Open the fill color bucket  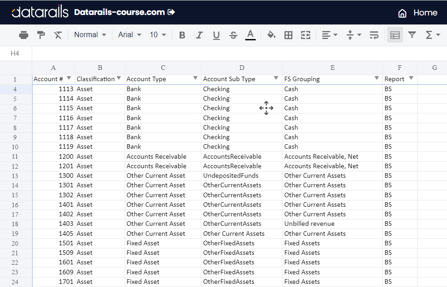click(x=271, y=35)
